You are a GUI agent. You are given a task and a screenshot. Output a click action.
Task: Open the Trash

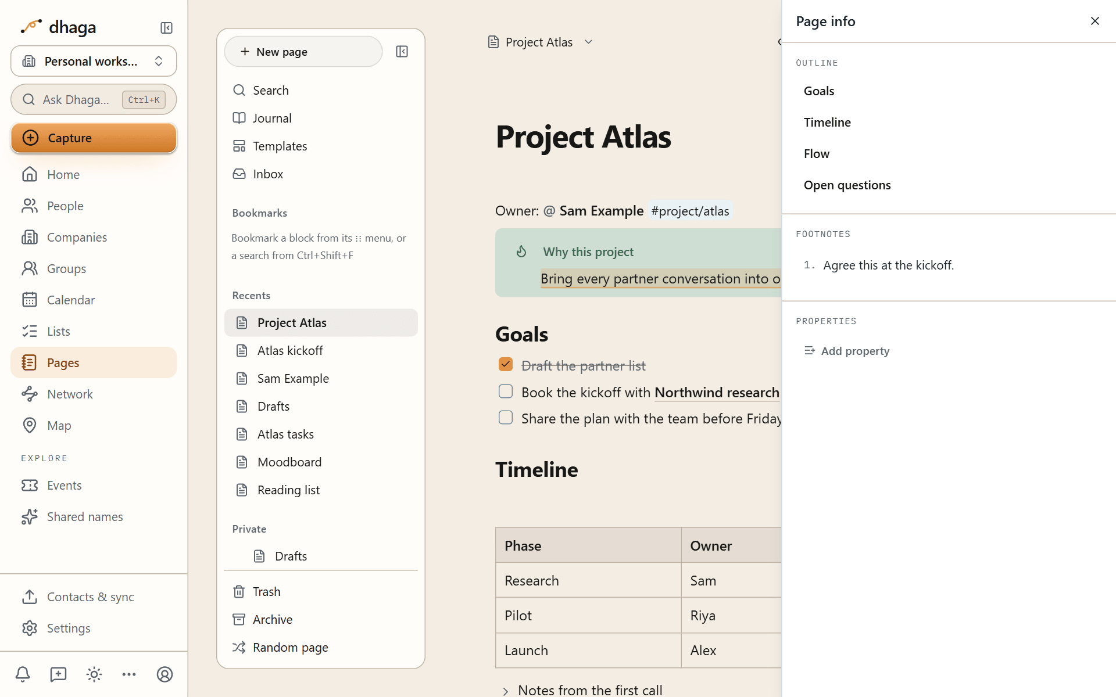321,592
